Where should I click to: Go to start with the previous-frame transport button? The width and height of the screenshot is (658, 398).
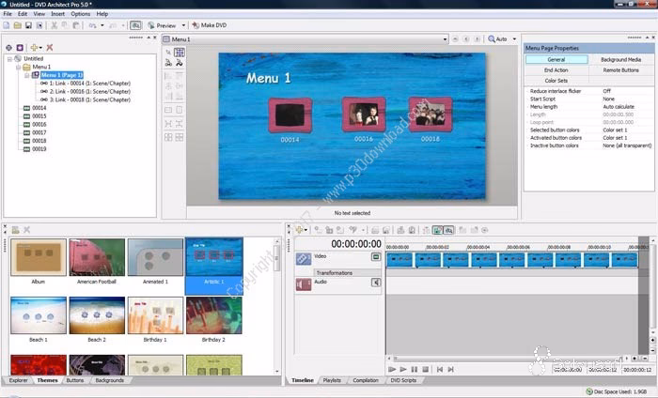tap(439, 370)
